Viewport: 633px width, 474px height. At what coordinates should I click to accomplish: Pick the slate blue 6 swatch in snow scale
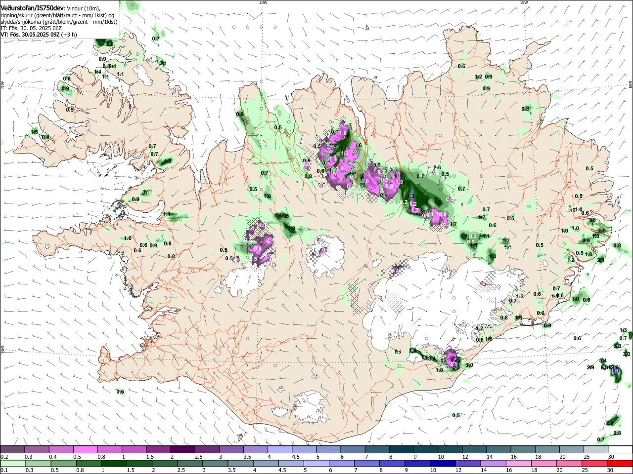pyautogui.click(x=353, y=449)
